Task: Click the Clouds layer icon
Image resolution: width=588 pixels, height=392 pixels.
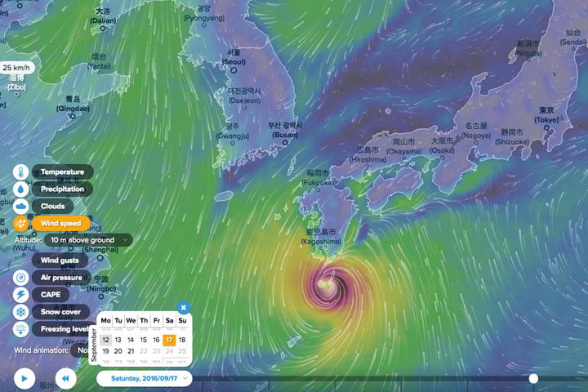Action: (20, 206)
